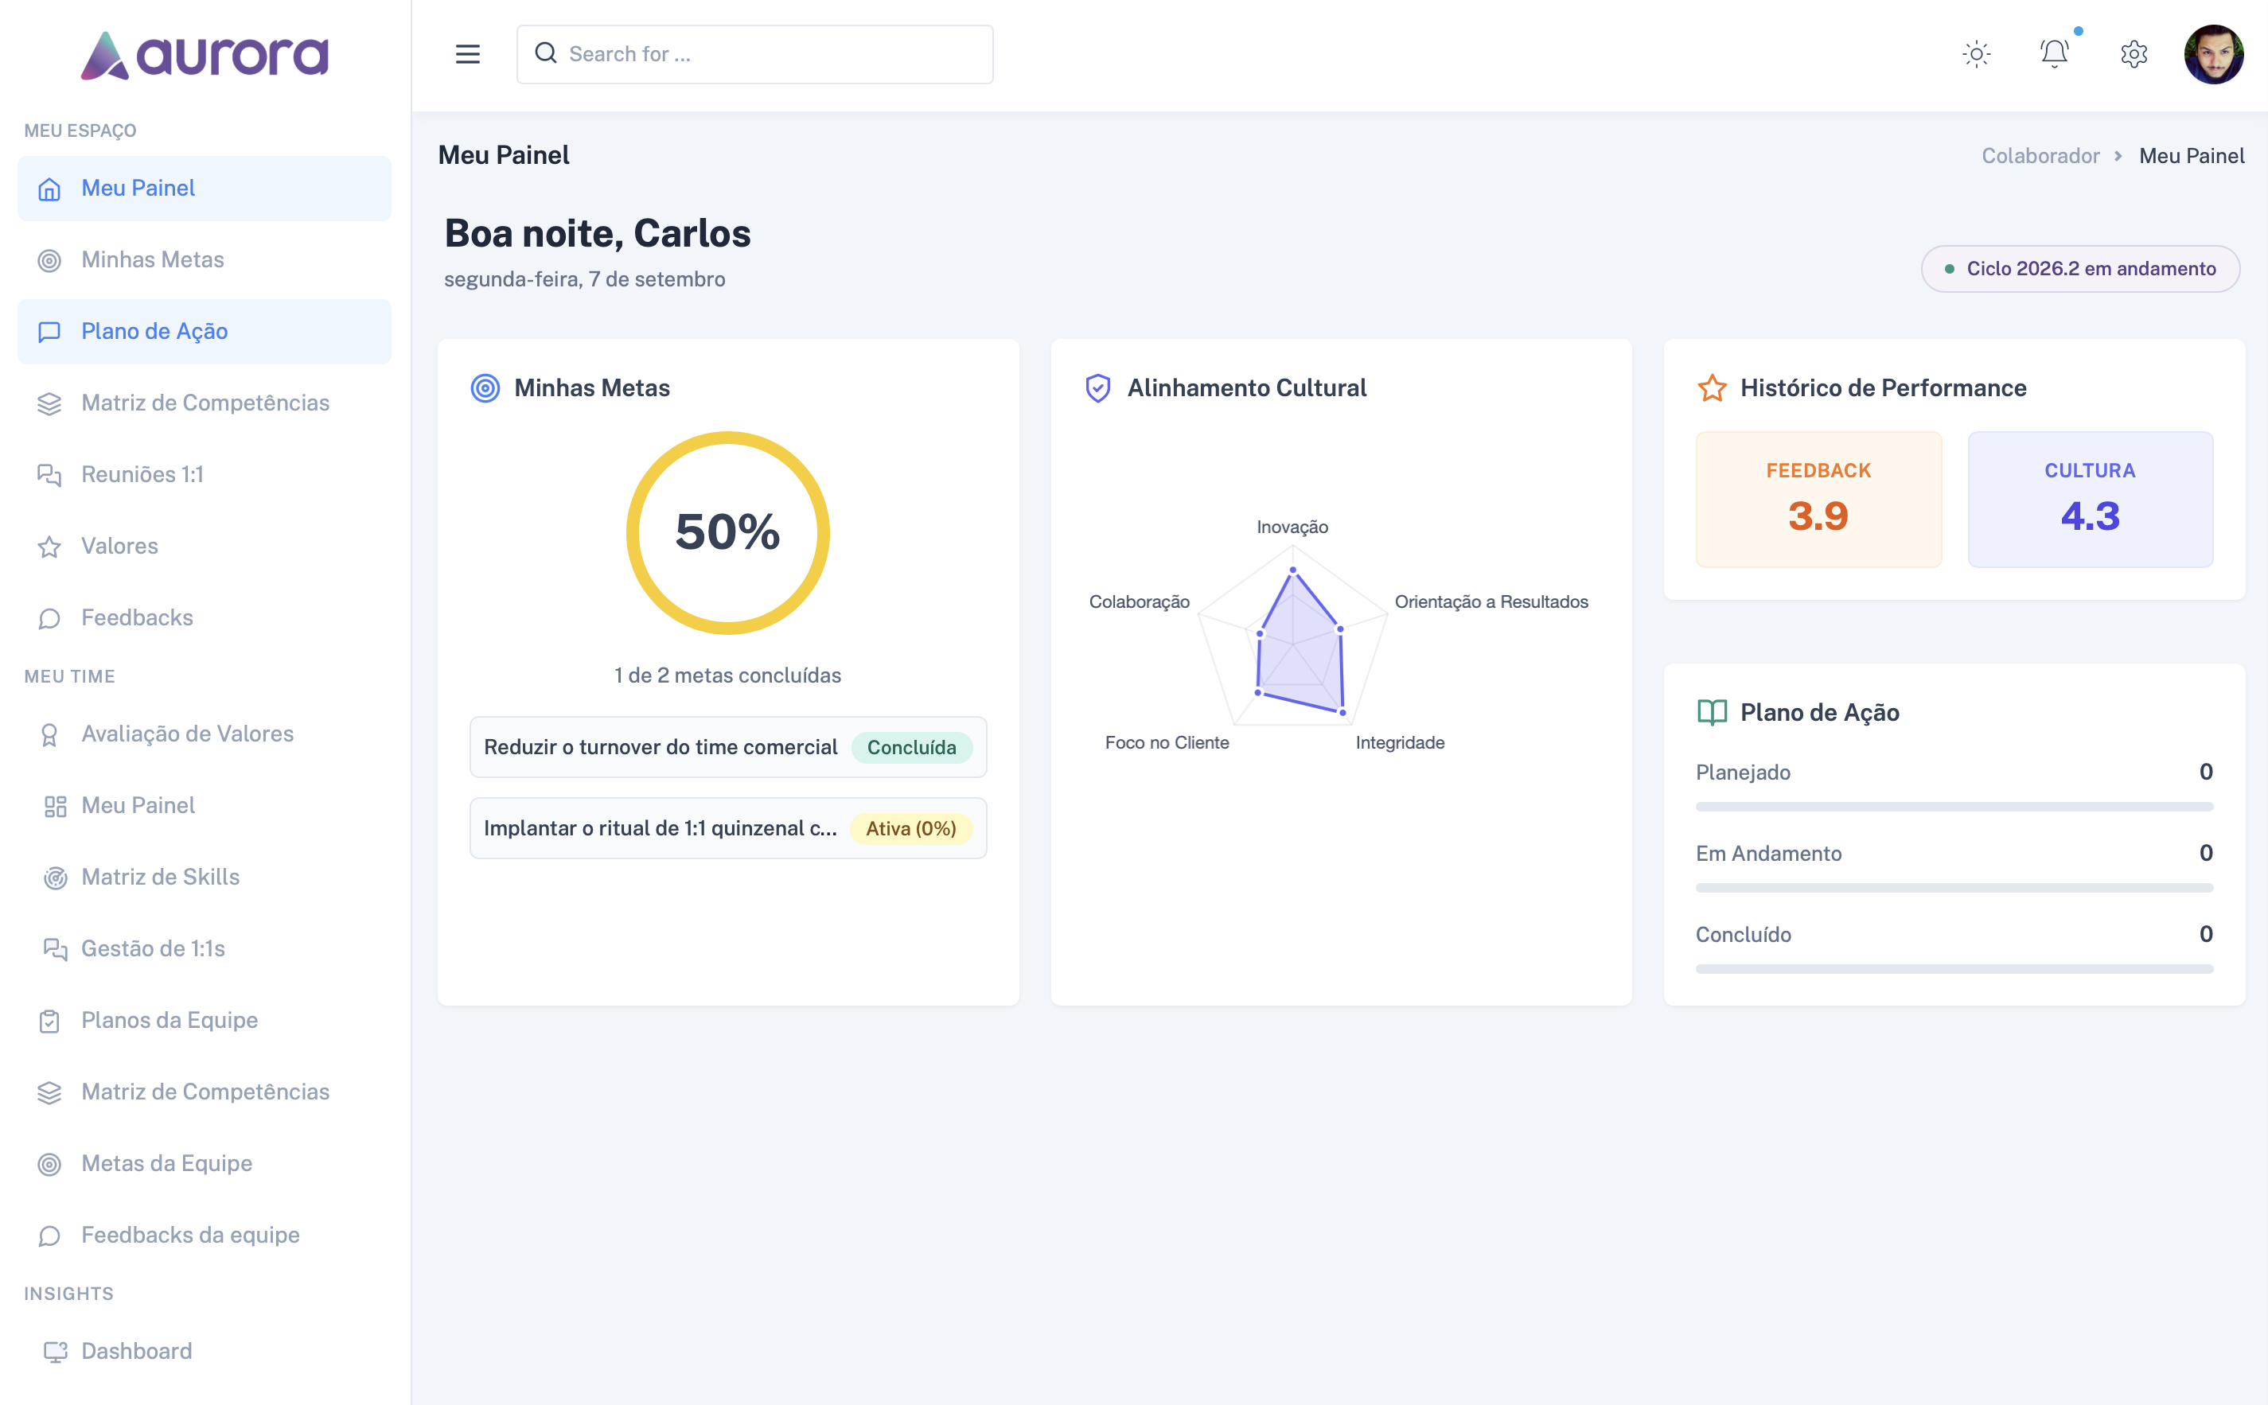Click the FEEDBACK 3.9 score card
This screenshot has height=1405, width=2268.
pos(1818,499)
